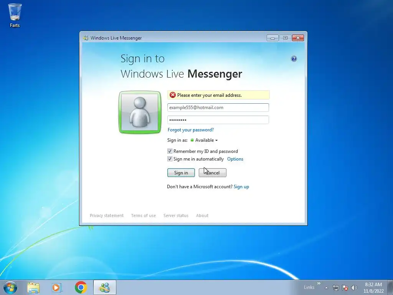Click the help question mark icon

point(294,59)
